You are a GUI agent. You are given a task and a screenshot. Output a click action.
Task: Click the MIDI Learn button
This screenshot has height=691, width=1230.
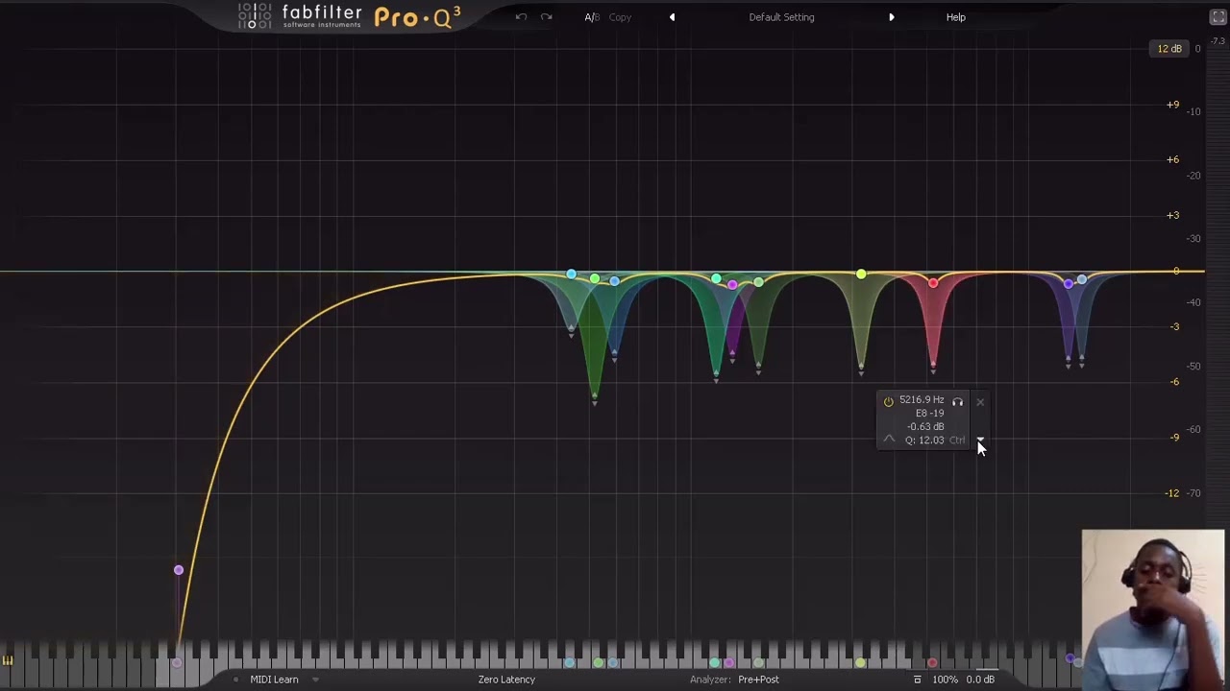[274, 679]
